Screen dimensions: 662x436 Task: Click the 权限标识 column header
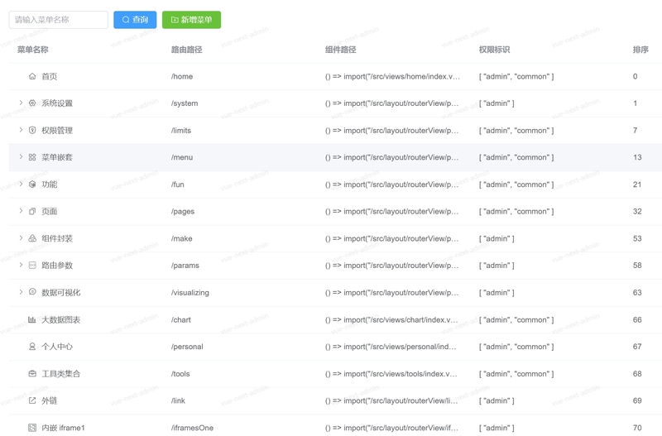coord(494,50)
